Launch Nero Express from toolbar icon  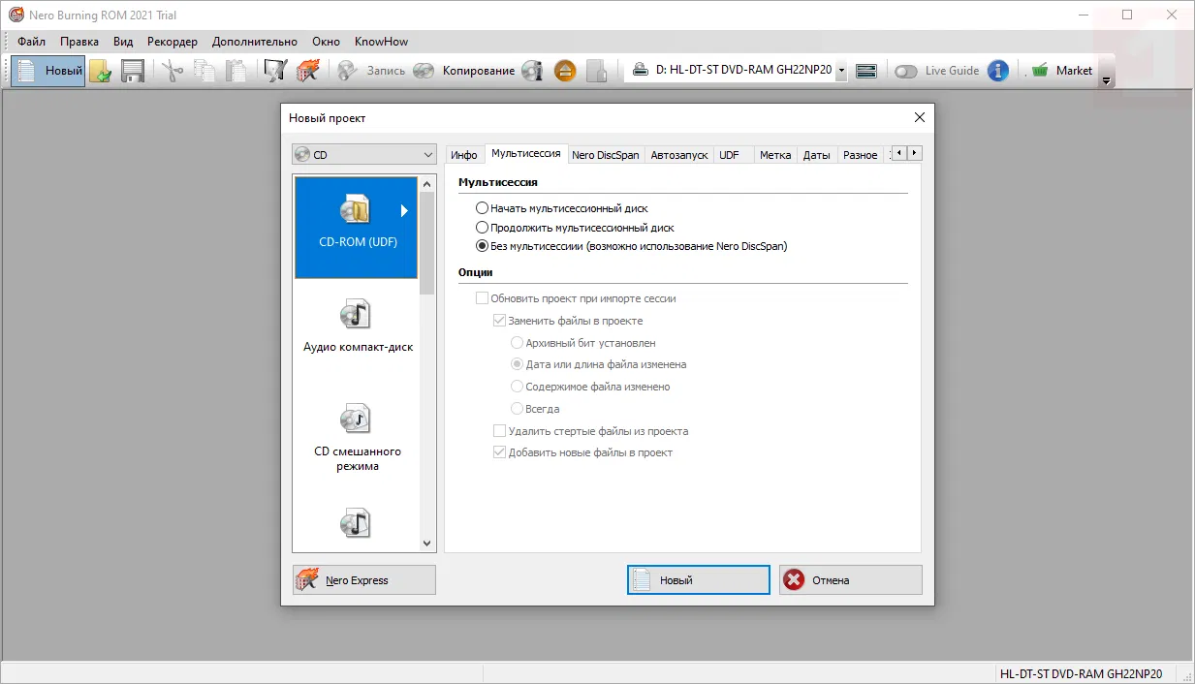(x=308, y=71)
